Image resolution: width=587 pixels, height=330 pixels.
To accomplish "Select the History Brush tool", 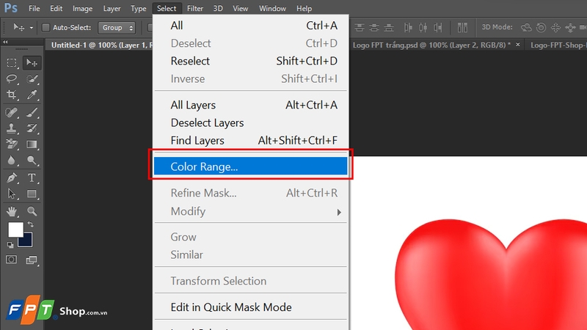I will 32,128.
